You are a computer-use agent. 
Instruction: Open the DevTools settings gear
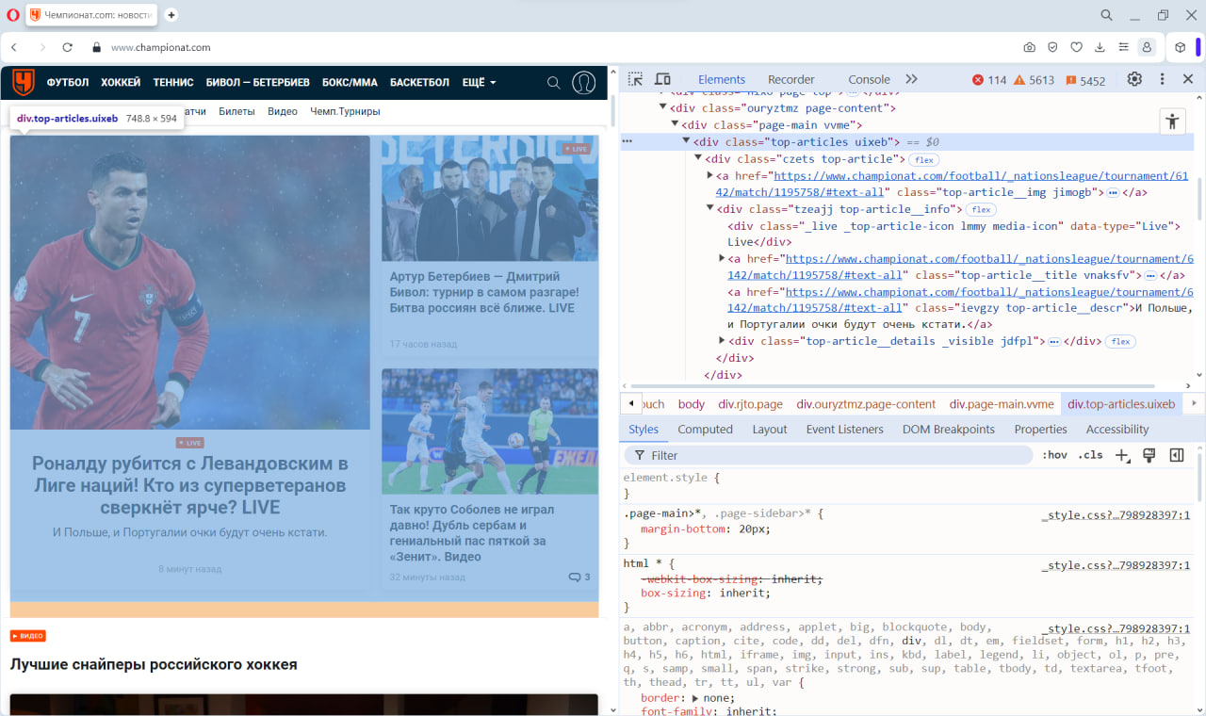tap(1134, 79)
